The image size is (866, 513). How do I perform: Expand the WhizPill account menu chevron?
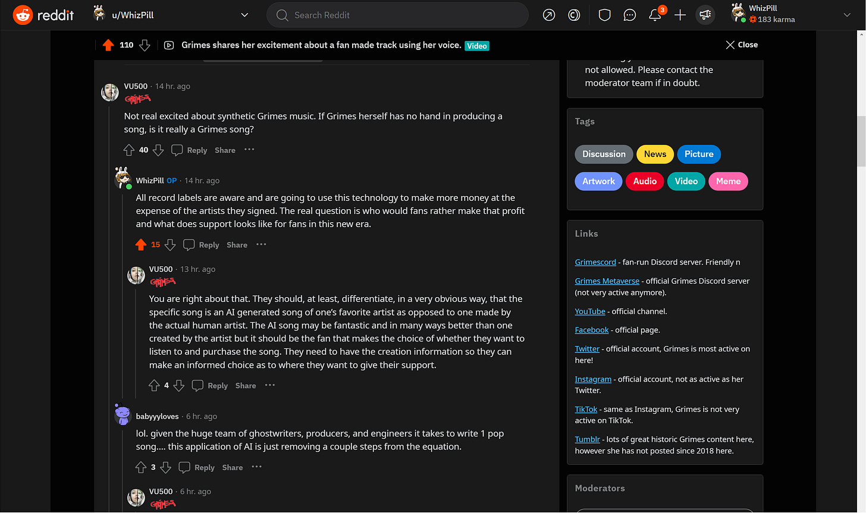847,15
